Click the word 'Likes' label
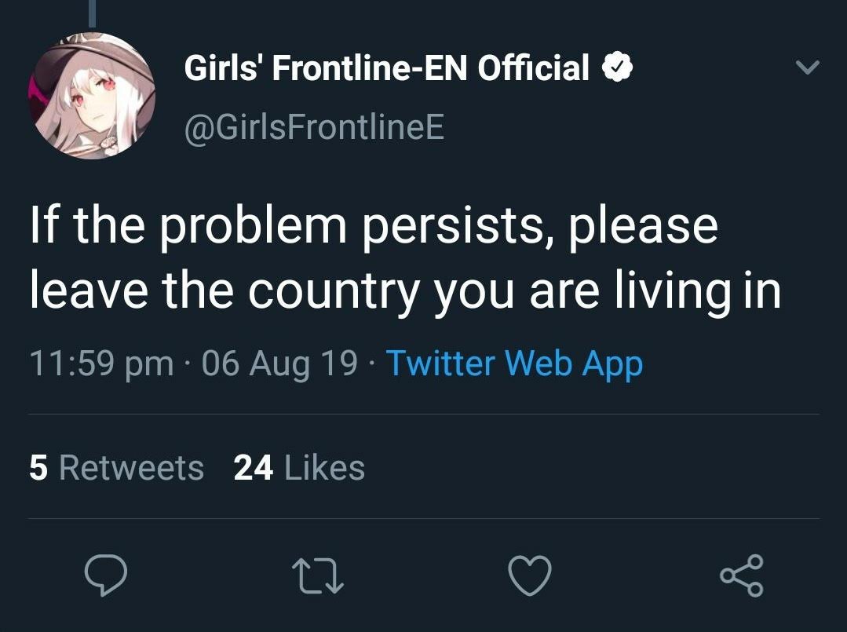The height and width of the screenshot is (632, 847). (324, 467)
